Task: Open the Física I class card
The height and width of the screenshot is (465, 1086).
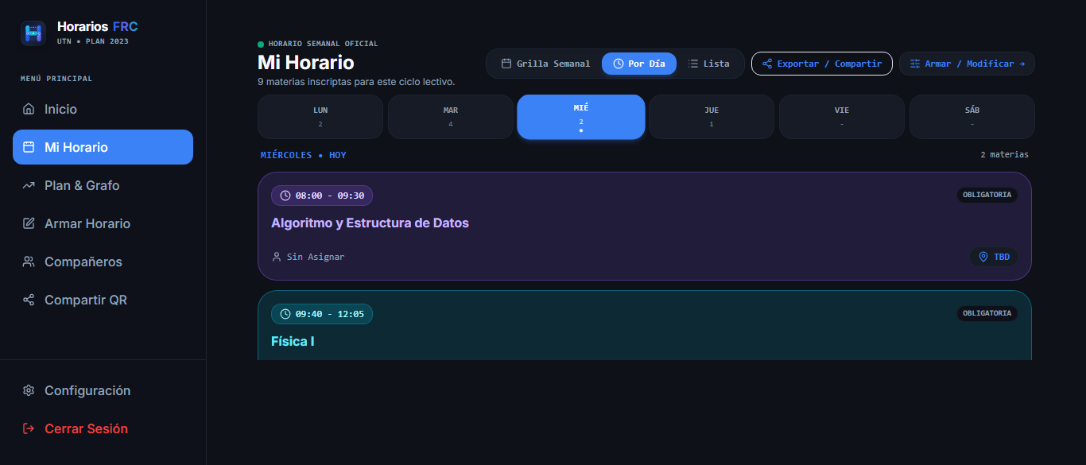Action: [645, 326]
